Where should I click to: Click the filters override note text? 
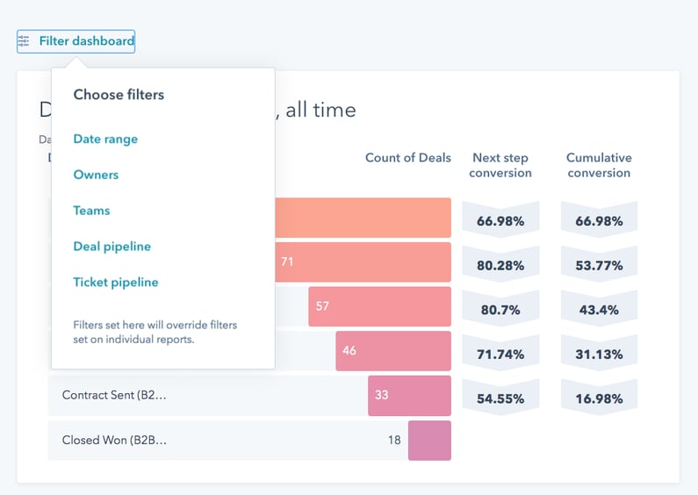pos(155,332)
